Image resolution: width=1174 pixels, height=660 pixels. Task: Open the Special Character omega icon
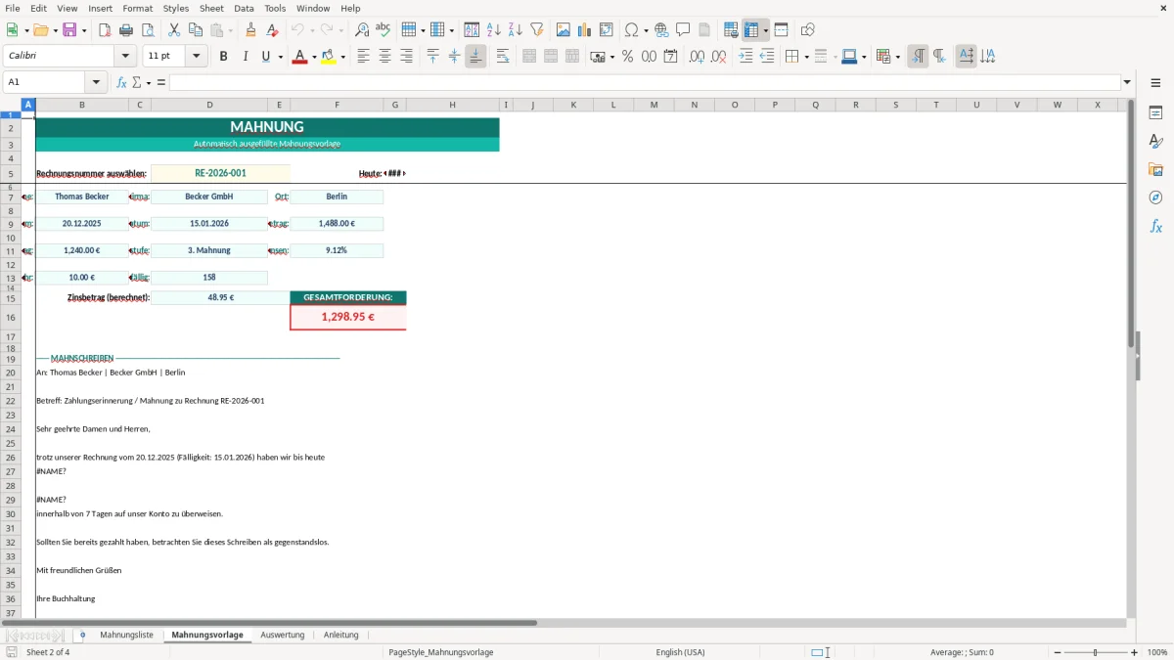pyautogui.click(x=631, y=30)
